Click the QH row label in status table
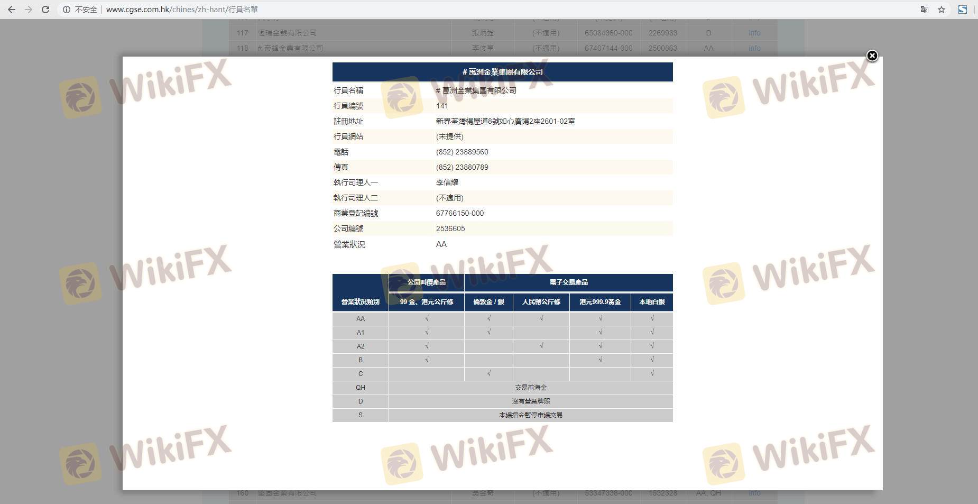Viewport: 978px width, 504px height. [360, 388]
